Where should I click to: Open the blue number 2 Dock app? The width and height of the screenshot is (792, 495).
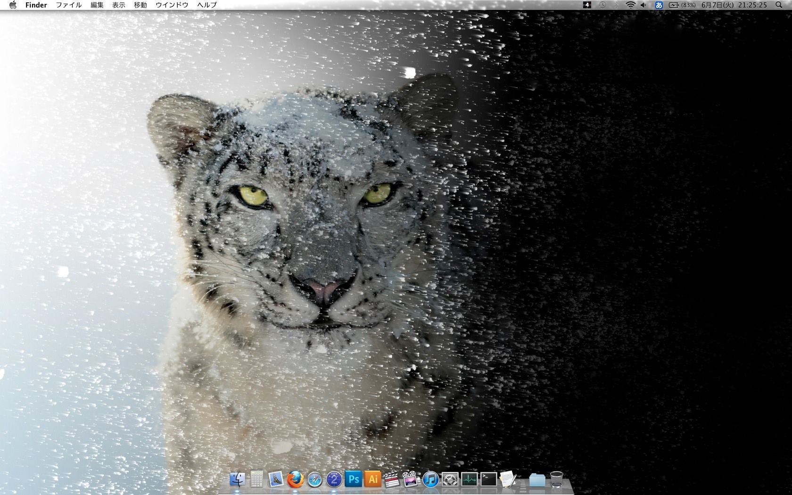coord(334,480)
